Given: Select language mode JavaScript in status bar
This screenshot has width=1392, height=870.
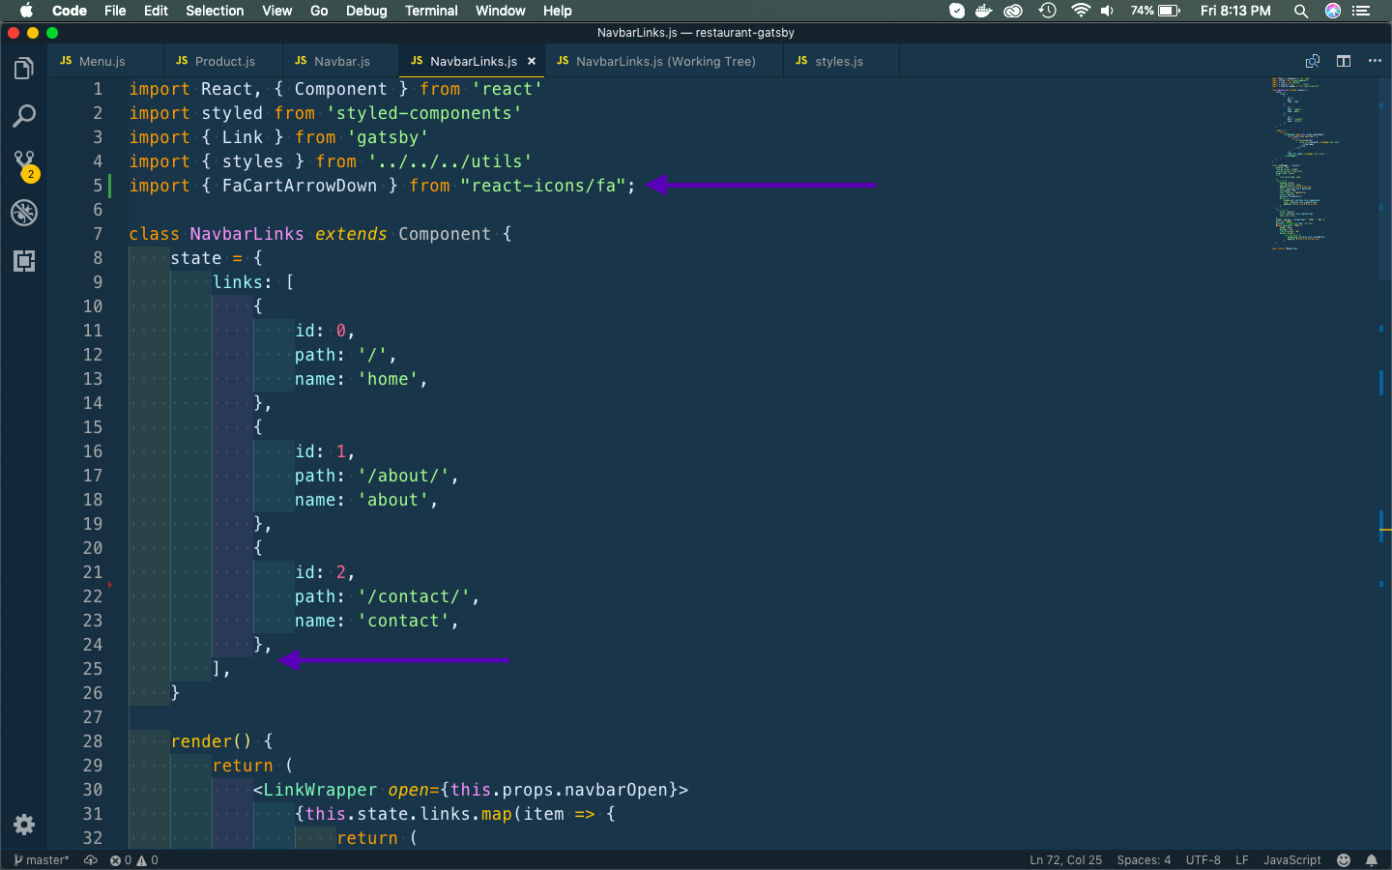Looking at the screenshot, I should 1291,859.
